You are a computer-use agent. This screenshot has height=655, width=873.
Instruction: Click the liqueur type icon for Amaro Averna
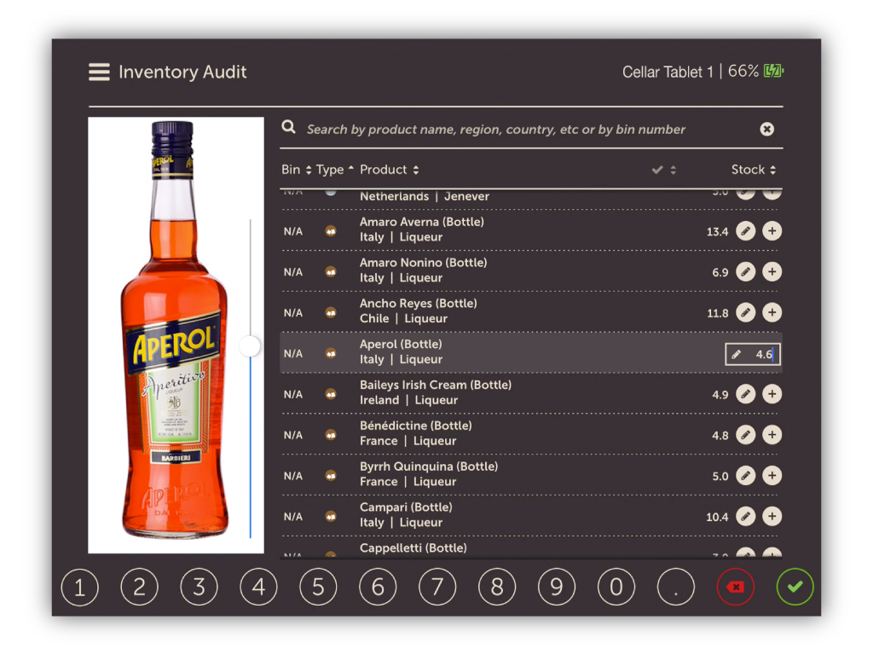coord(331,231)
